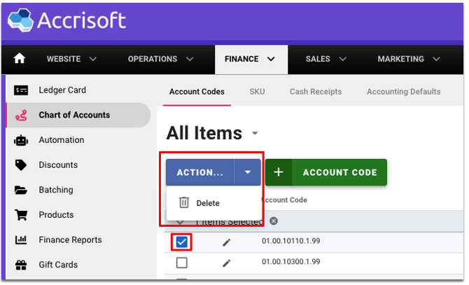This screenshot has width=469, height=285.
Task: Click the Home icon in navigation bar
Action: pyautogui.click(x=20, y=59)
